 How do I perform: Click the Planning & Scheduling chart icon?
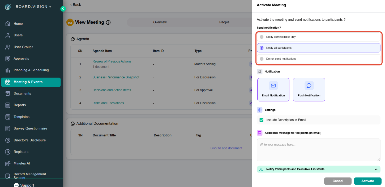(8, 70)
